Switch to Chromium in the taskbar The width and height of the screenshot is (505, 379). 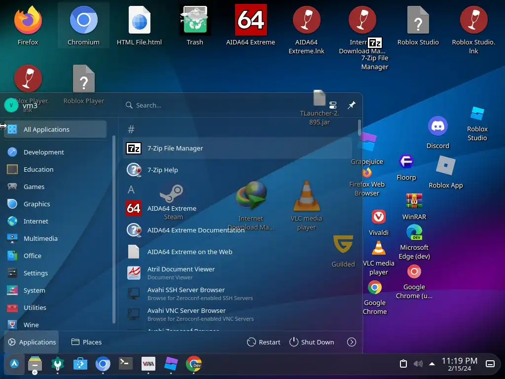[x=103, y=364]
